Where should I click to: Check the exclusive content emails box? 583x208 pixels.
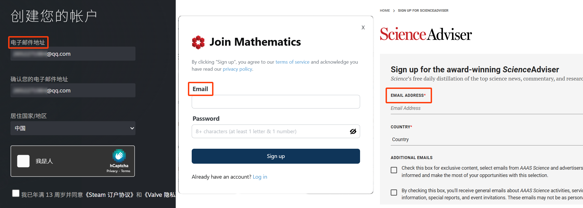pyautogui.click(x=394, y=170)
